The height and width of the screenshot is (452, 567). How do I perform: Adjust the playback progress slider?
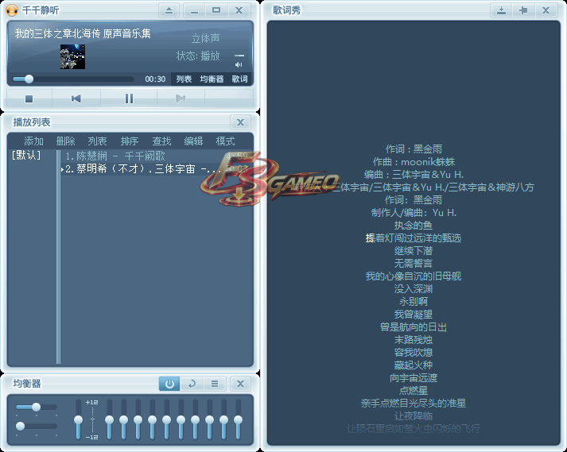(x=73, y=79)
